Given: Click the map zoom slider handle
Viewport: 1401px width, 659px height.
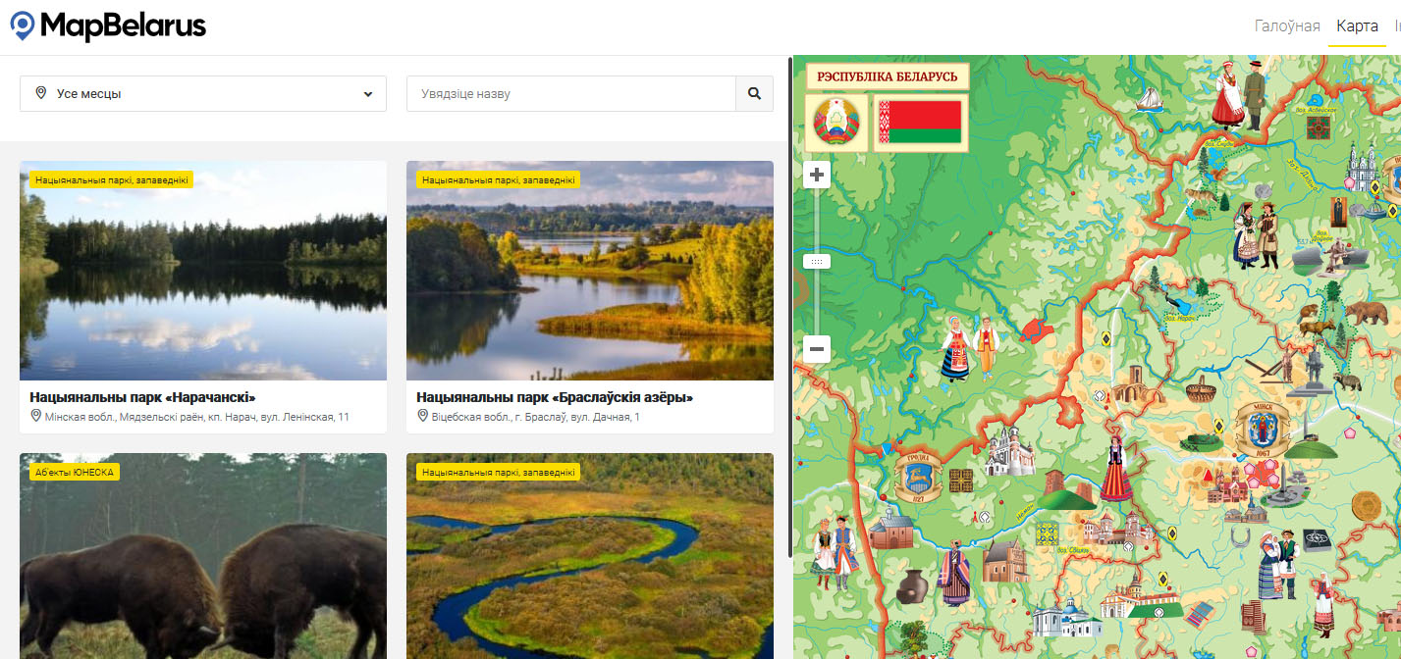Looking at the screenshot, I should tap(817, 262).
